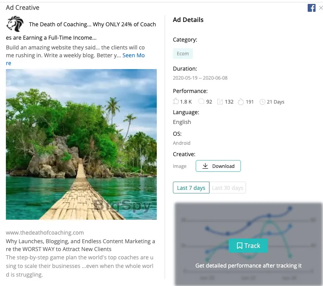323x286 pixels.
Task: Switch to Last 7 days tab
Action: (191, 188)
